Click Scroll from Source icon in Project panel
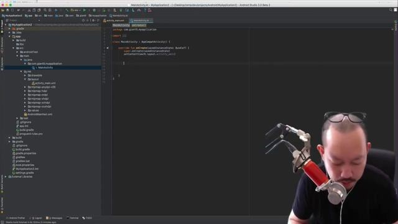398x224 pixels. point(83,21)
